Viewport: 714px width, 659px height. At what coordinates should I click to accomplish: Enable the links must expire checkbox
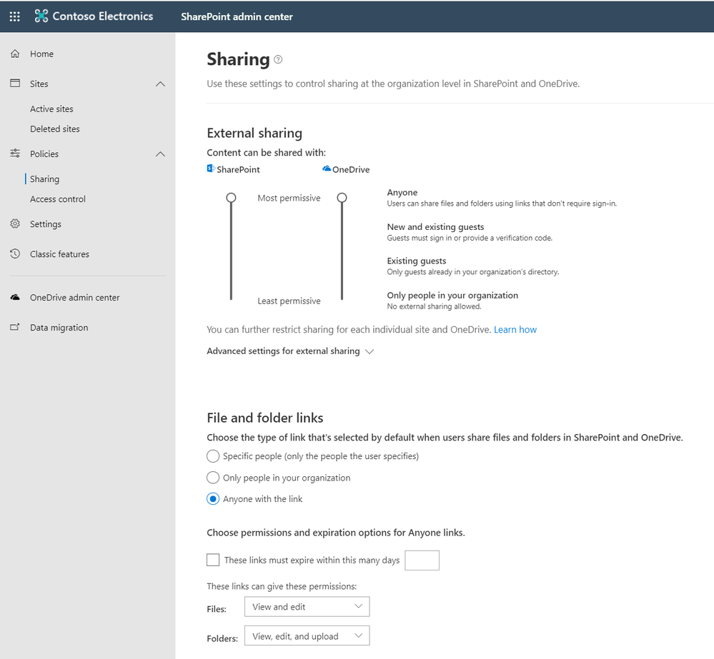pyautogui.click(x=213, y=560)
